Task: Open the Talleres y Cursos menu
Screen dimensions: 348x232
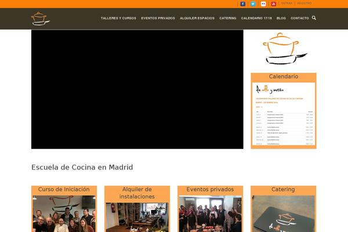Action: click(x=118, y=18)
